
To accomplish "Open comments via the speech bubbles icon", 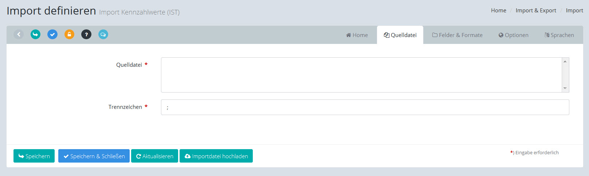I will point(103,34).
